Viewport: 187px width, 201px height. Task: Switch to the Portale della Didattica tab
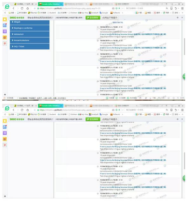click(x=50, y=4)
